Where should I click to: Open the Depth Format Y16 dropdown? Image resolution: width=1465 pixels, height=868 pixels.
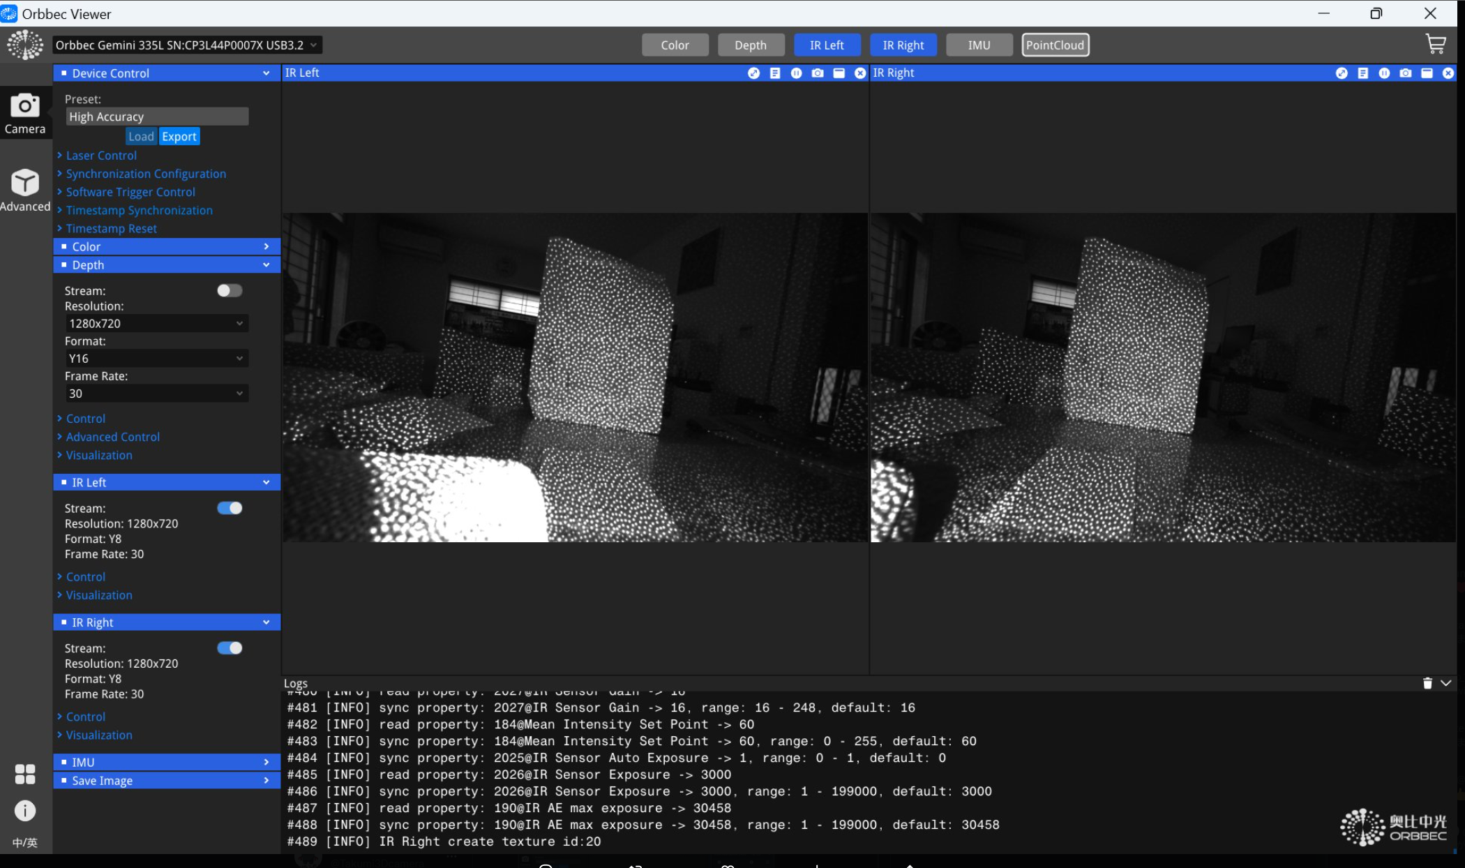(x=156, y=359)
